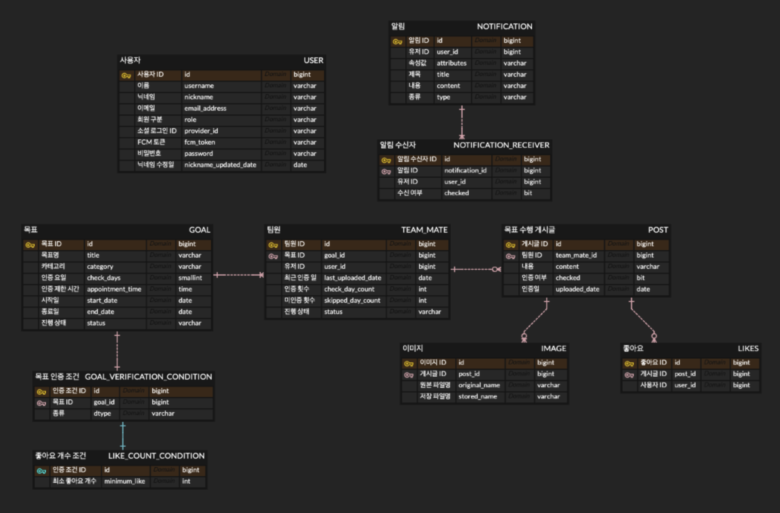Click the foreign key icon beside POST team_mate_id

coord(511,255)
